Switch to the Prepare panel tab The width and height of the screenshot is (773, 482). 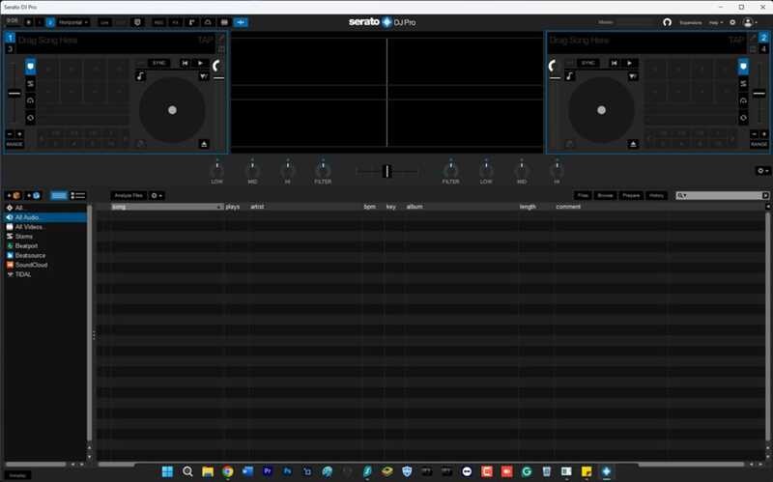click(631, 196)
